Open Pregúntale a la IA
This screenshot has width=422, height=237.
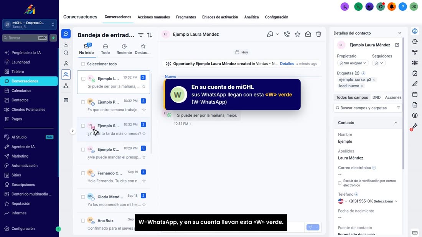click(26, 53)
